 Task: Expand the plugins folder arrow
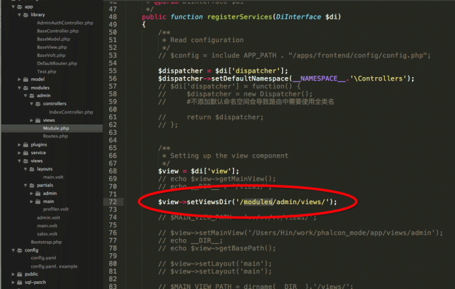(19, 144)
